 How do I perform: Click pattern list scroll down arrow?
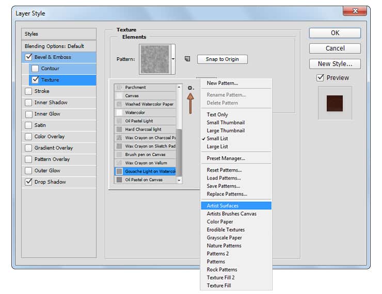(179, 180)
